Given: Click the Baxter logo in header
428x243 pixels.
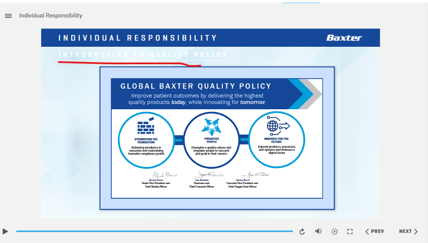Looking at the screenshot, I should [x=344, y=38].
